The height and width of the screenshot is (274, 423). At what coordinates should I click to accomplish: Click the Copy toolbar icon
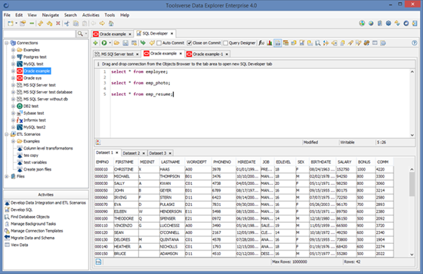click(x=76, y=23)
